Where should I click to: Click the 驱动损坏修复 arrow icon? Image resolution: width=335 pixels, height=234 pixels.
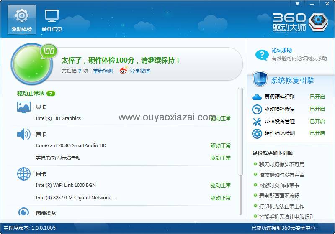(257, 109)
